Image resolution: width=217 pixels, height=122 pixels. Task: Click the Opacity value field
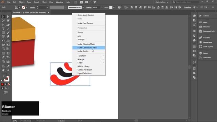96,7
